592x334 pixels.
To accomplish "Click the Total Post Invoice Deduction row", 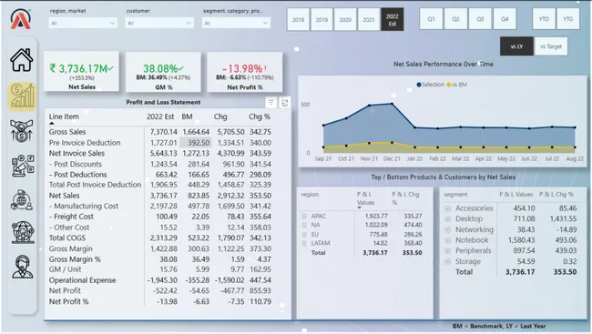I will tap(160, 185).
